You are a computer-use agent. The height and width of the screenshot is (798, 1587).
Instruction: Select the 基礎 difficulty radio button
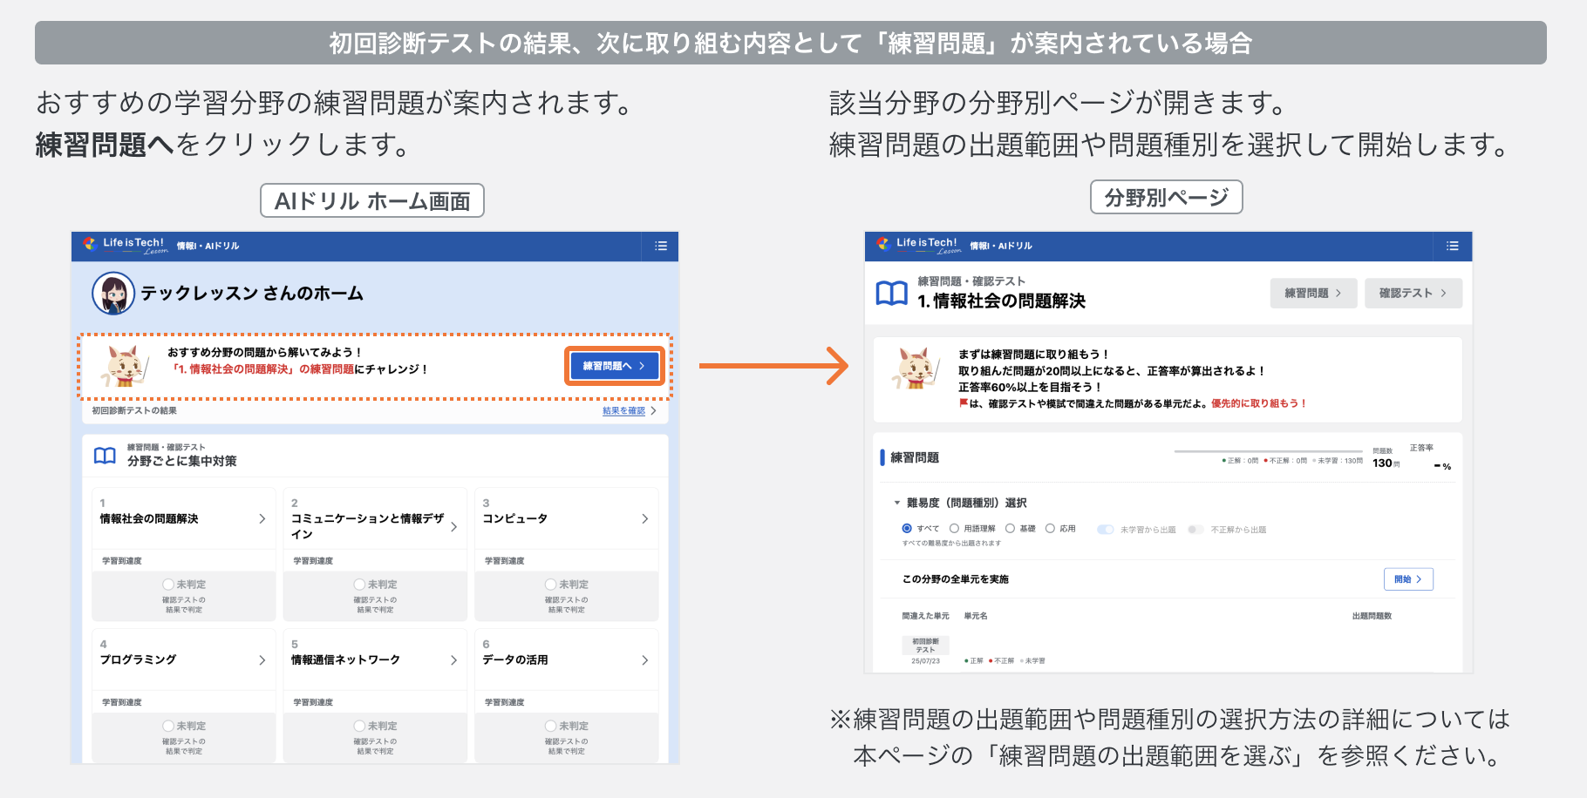[1010, 529]
